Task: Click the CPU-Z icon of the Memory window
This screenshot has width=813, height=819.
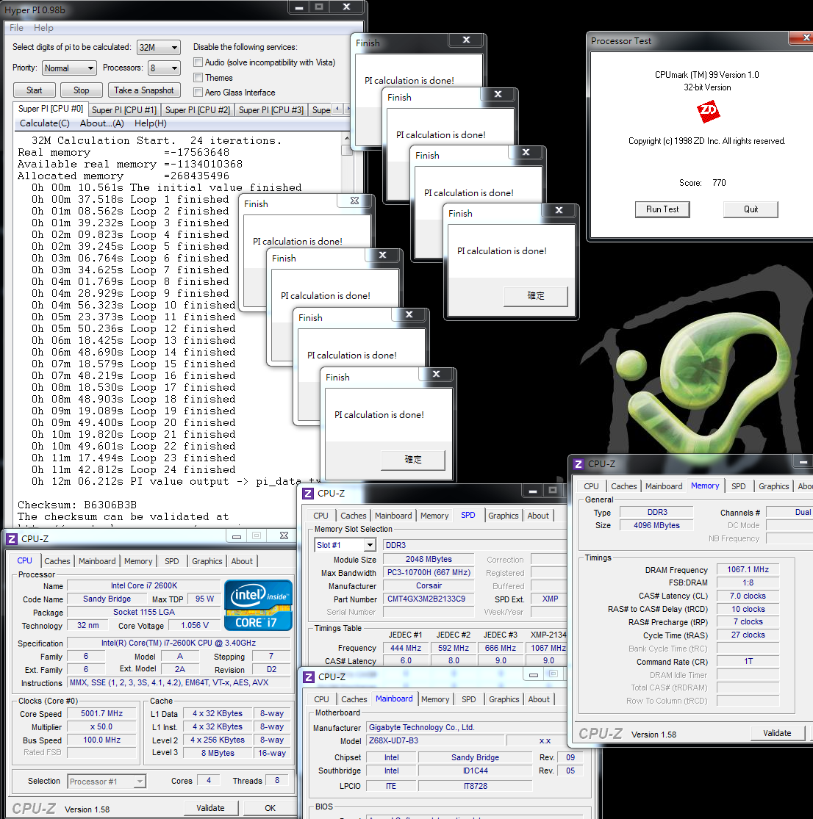Action: click(579, 463)
